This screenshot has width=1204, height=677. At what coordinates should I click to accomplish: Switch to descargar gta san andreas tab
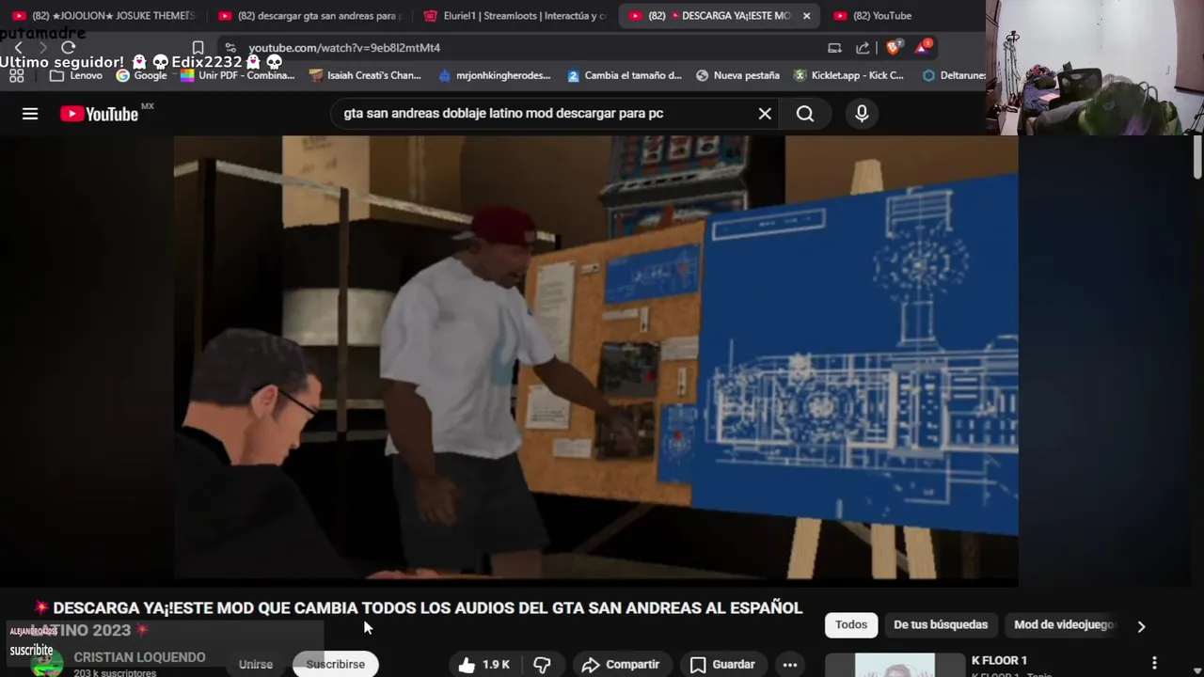tap(310, 16)
